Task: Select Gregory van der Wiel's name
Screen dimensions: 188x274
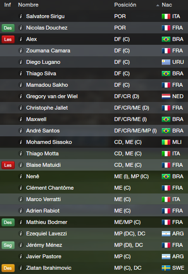Action: [52, 96]
